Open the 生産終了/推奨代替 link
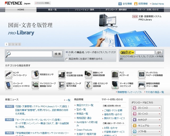The width and height of the screenshot is (170, 136). [x=86, y=134]
